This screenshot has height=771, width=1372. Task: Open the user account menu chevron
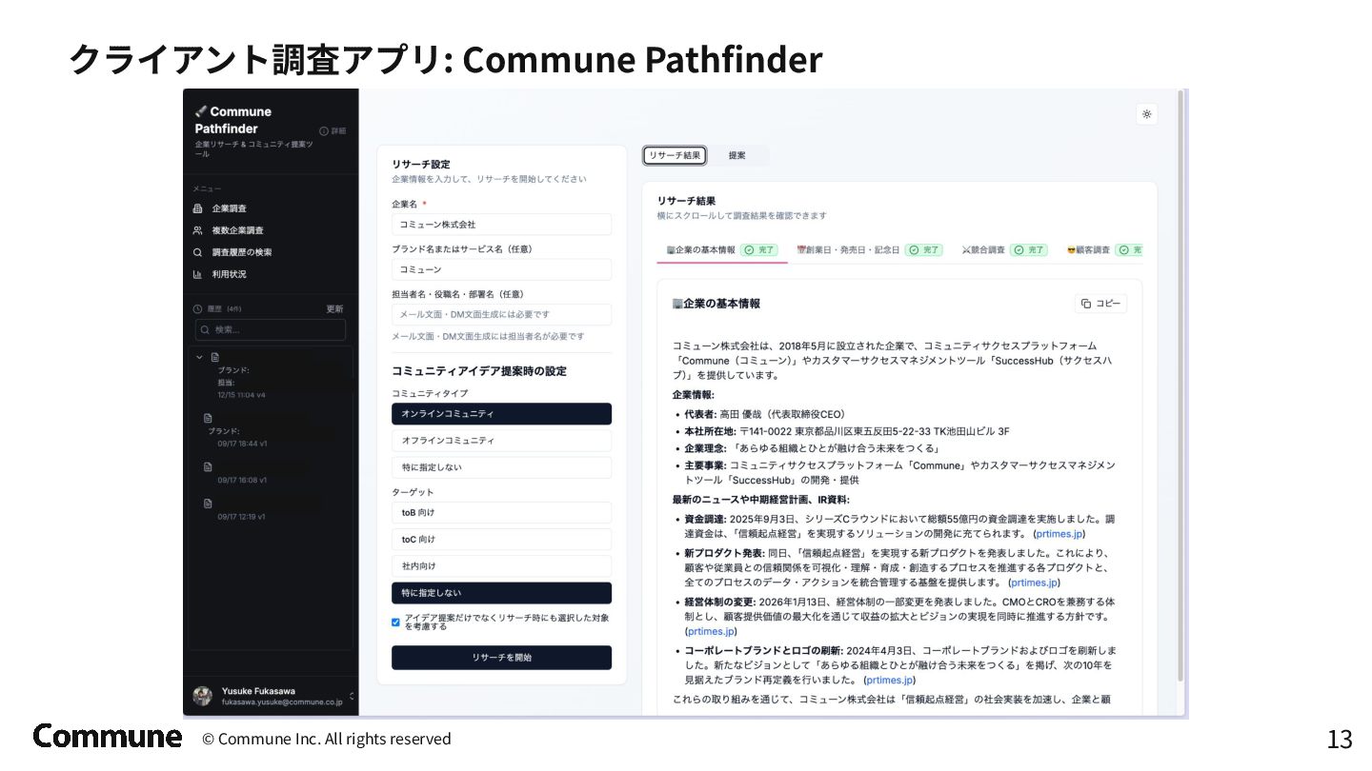(351, 696)
